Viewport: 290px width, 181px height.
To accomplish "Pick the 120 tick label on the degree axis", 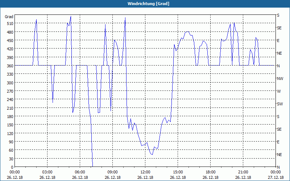I will pos(10,133).
